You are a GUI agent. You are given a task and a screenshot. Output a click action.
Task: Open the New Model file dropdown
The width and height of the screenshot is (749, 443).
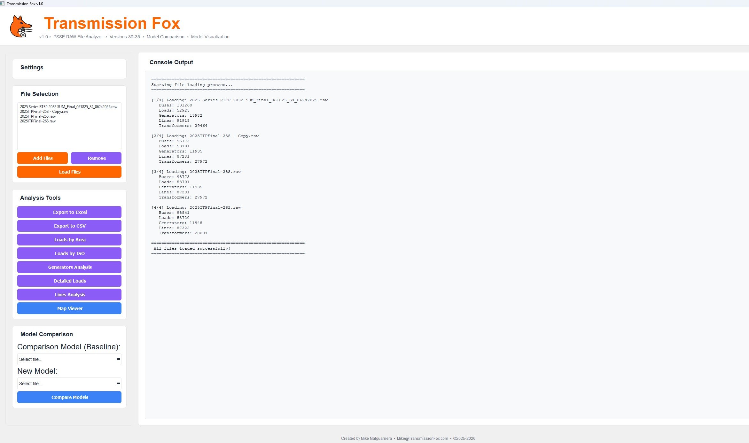pyautogui.click(x=69, y=384)
